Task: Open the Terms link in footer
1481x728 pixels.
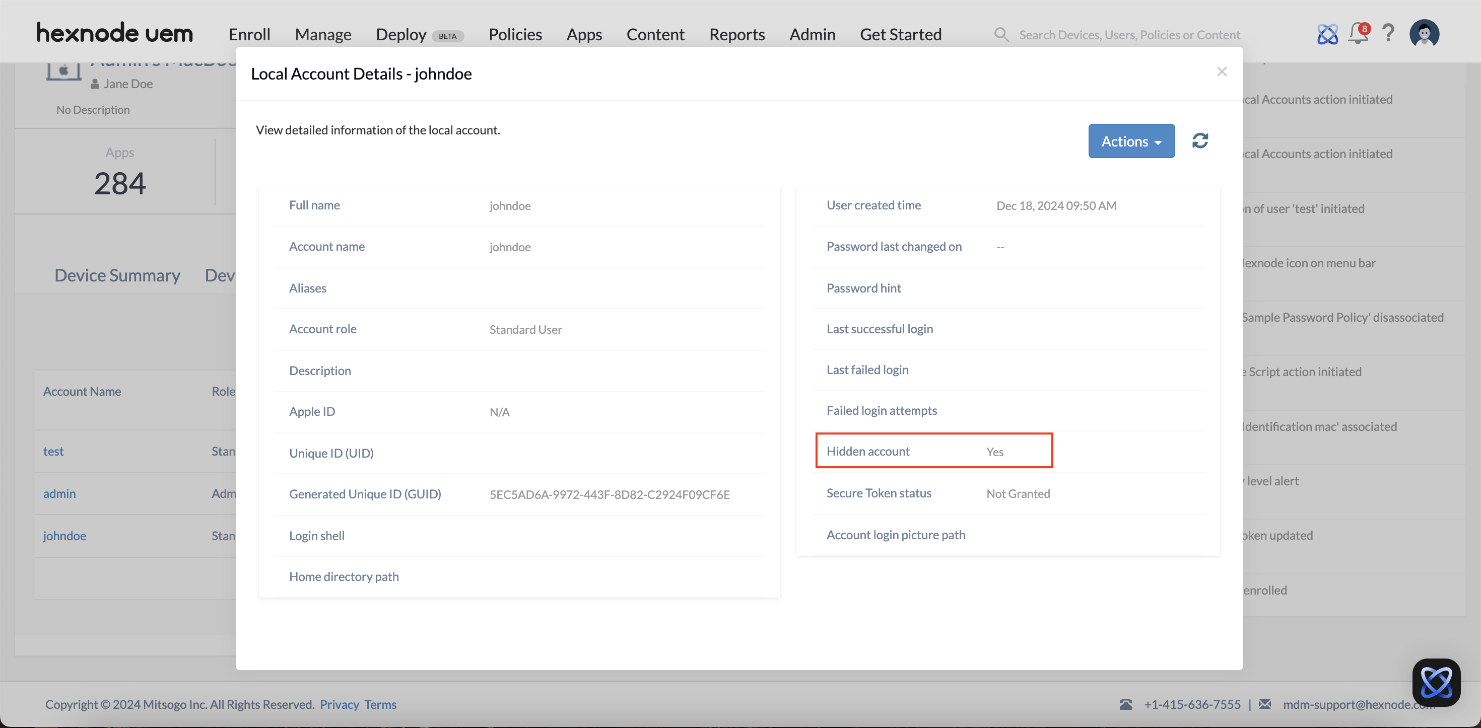Action: point(381,704)
